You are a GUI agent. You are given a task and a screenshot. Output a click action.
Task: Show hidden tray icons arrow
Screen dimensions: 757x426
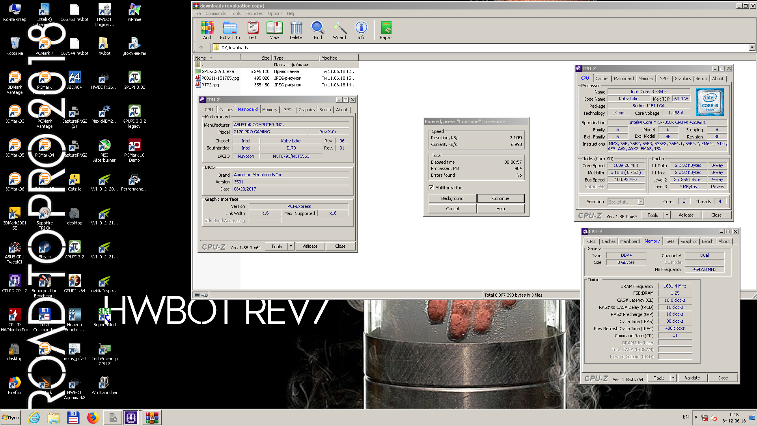696,417
